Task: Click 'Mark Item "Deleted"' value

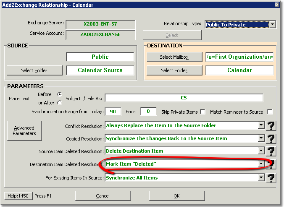Action: point(131,164)
